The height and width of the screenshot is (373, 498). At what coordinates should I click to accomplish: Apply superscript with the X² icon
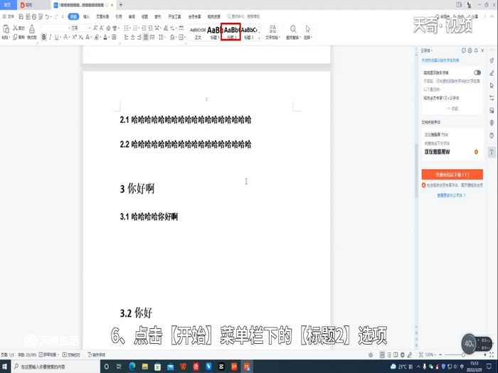pos(74,37)
